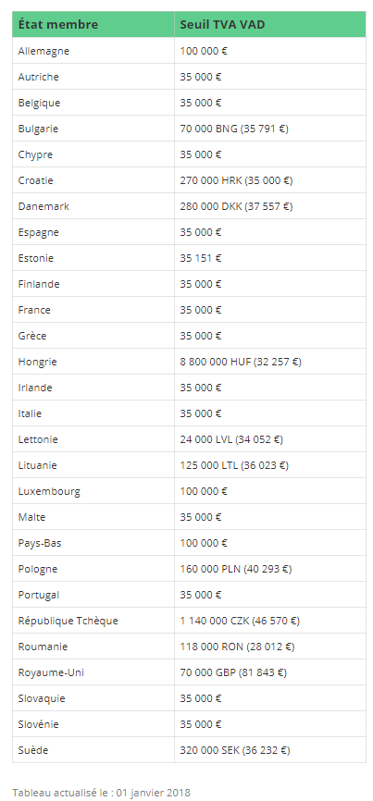Click the France country cell
The height and width of the screenshot is (801, 373).
[93, 310]
